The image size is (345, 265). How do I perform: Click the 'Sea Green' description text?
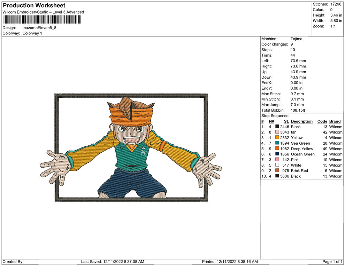tap(300, 143)
